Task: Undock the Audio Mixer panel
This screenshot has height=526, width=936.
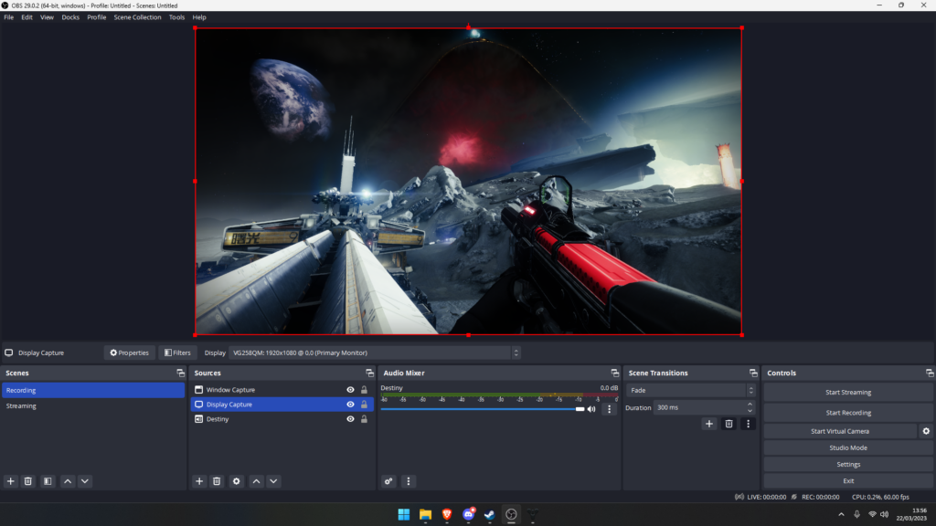Action: click(x=615, y=373)
